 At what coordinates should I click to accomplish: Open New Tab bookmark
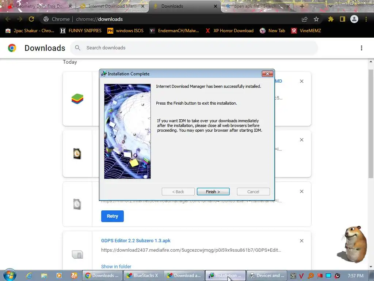coord(272,31)
